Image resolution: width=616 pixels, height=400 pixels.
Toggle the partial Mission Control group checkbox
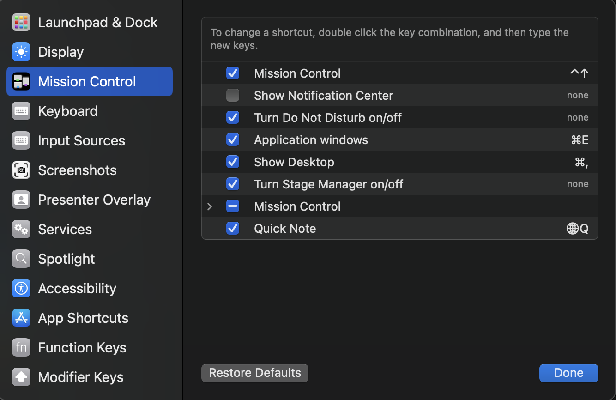point(233,206)
